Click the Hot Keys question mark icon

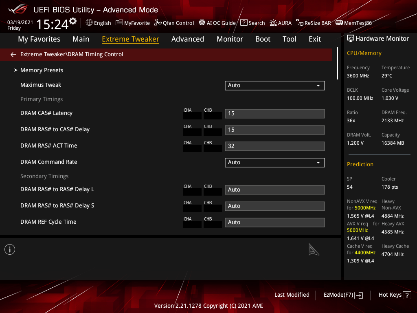pyautogui.click(x=407, y=295)
